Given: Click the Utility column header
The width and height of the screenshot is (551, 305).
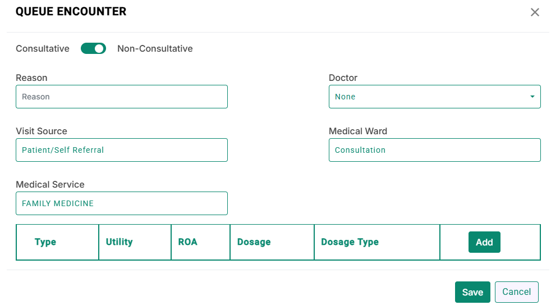Looking at the screenshot, I should click(119, 242).
